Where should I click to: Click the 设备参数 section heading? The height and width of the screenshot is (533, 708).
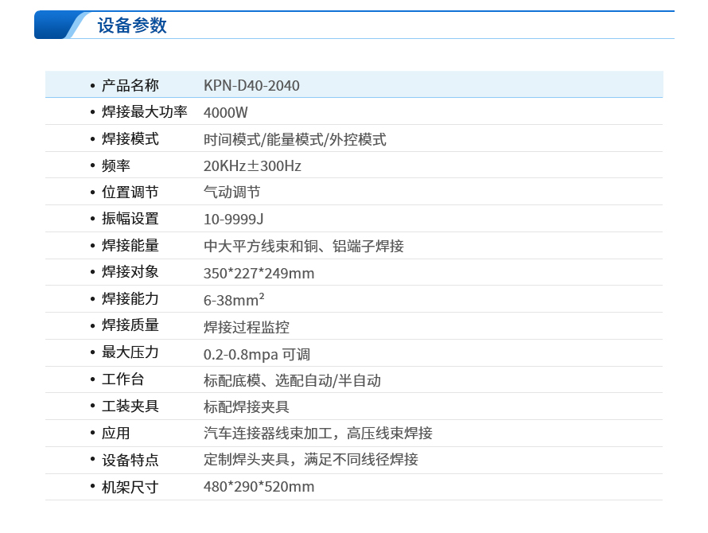click(x=132, y=25)
